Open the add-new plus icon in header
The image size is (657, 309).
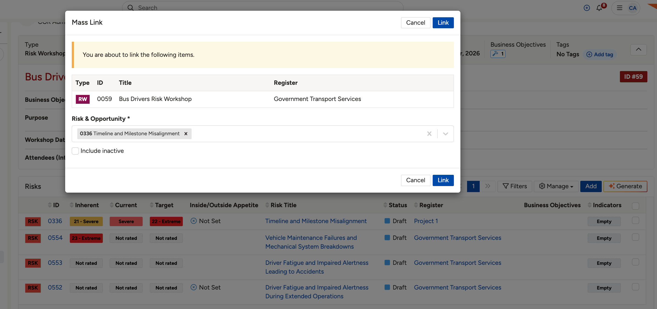587,8
